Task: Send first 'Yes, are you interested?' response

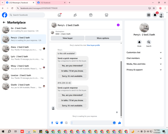Action: [72, 66]
